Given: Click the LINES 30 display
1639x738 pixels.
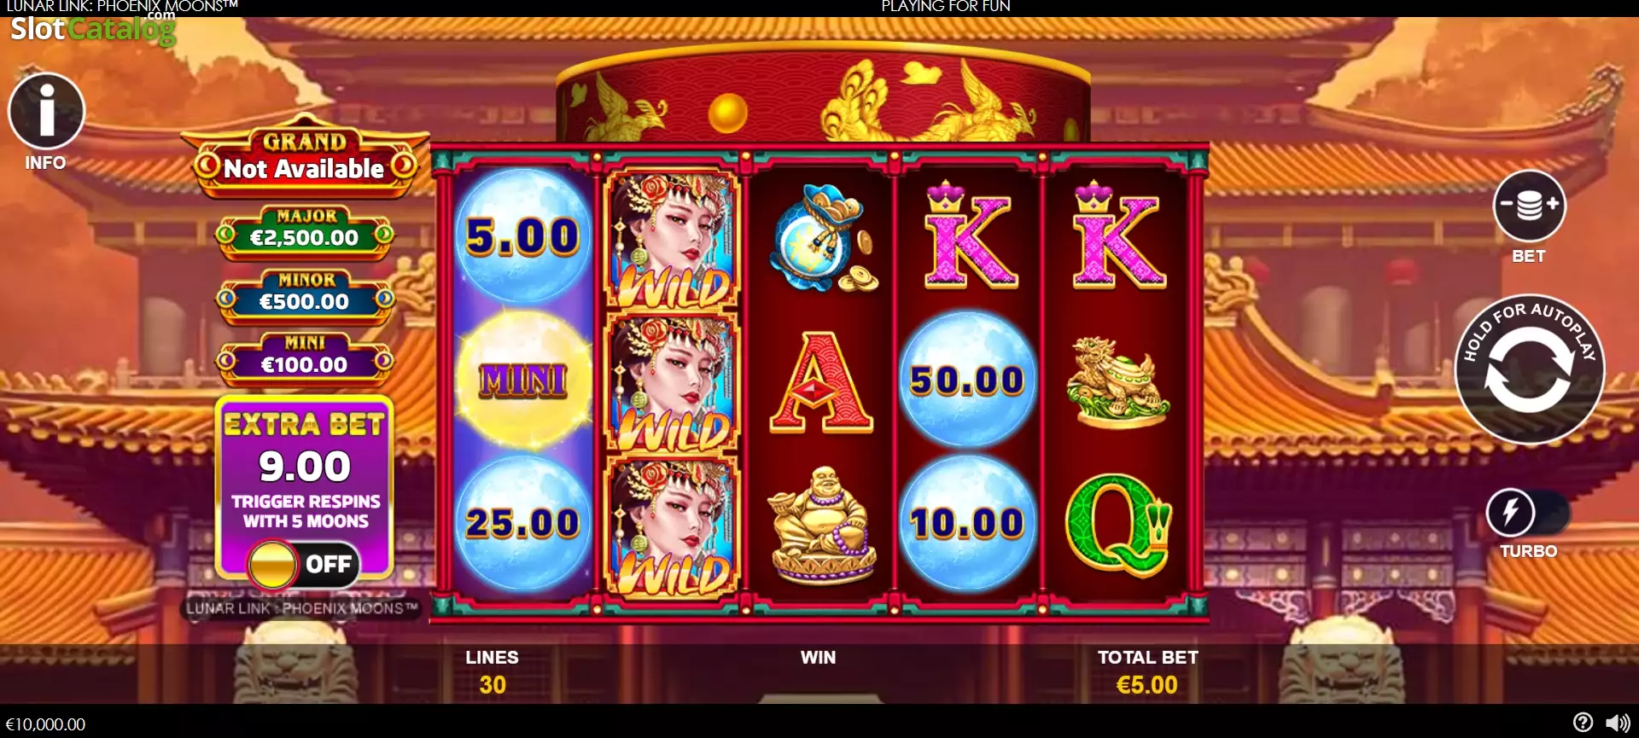Looking at the screenshot, I should click(x=492, y=672).
